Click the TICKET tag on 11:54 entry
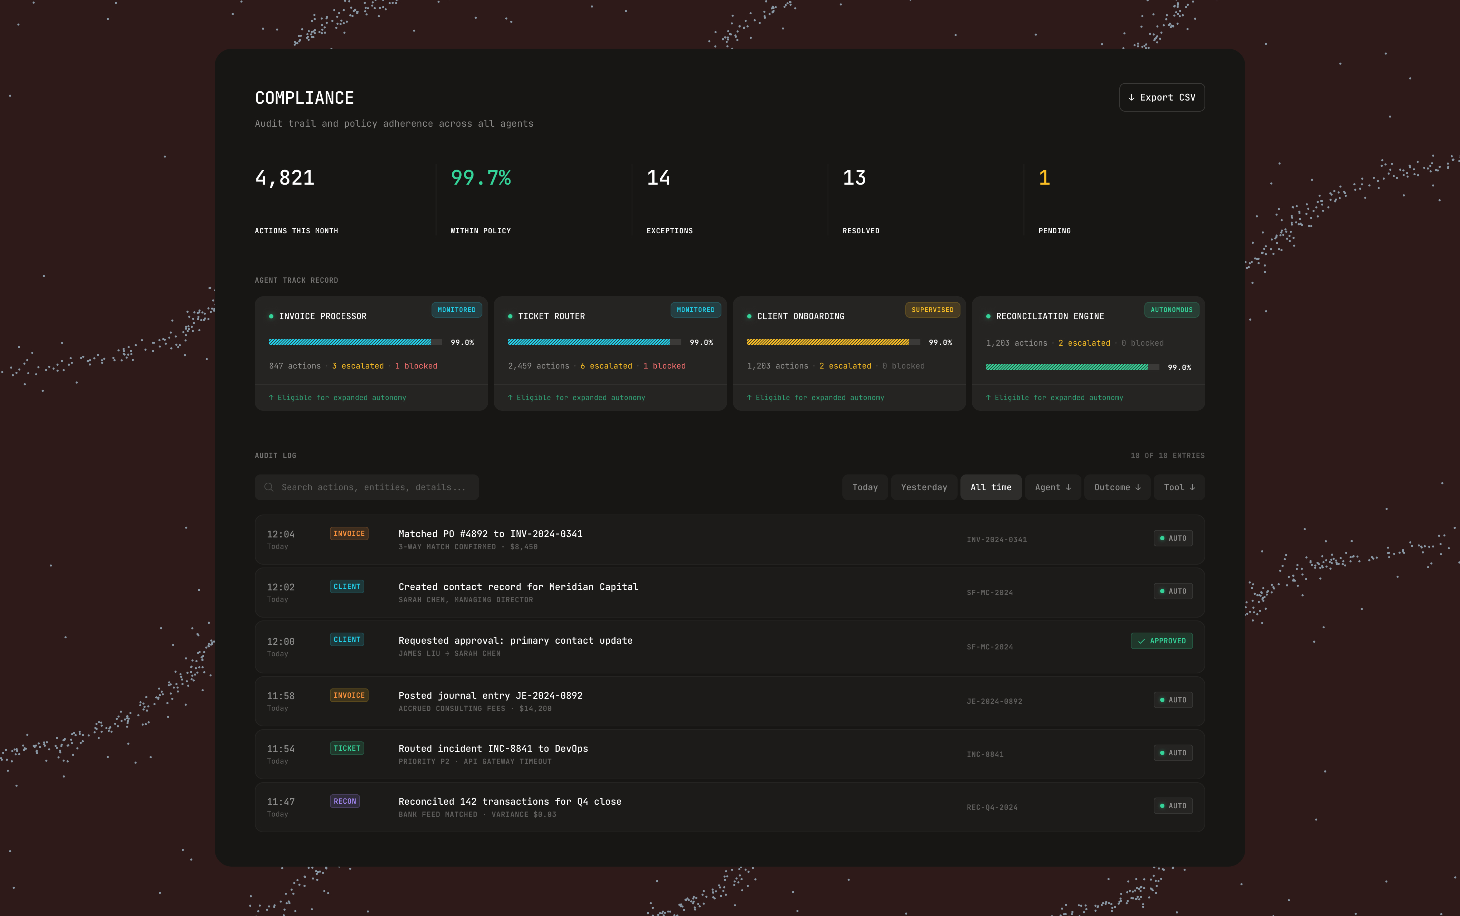The width and height of the screenshot is (1460, 916). click(346, 748)
